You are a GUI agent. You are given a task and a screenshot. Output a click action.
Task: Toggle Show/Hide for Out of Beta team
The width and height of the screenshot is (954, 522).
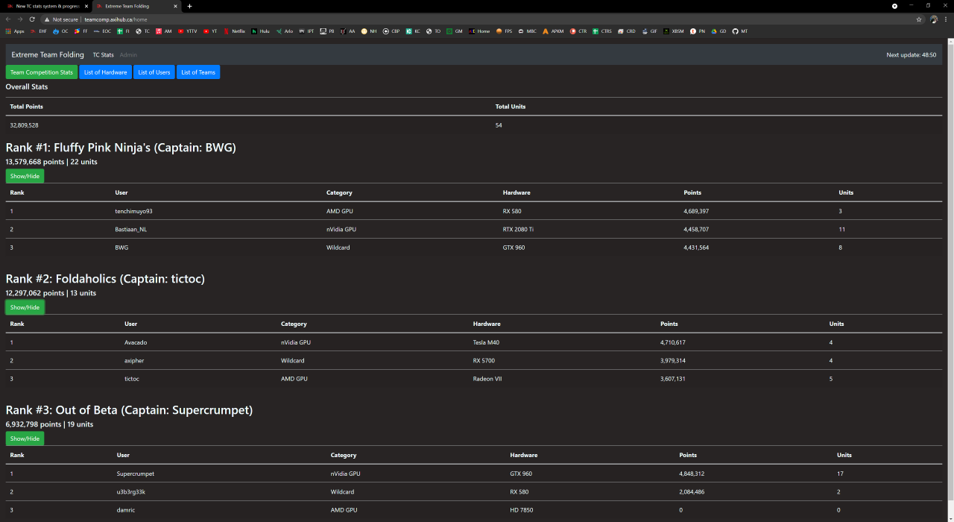tap(25, 438)
